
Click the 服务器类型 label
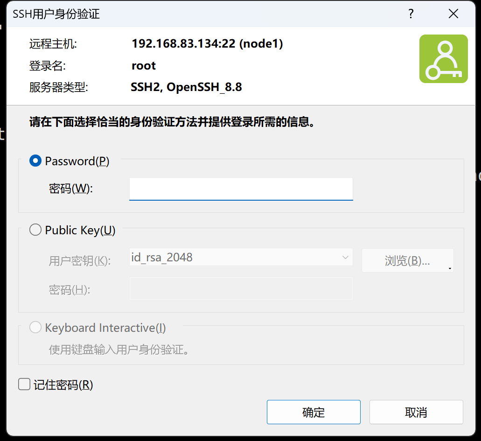click(x=59, y=87)
